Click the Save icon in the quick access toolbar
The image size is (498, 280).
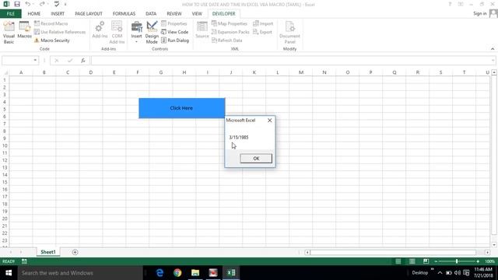pos(17,4)
